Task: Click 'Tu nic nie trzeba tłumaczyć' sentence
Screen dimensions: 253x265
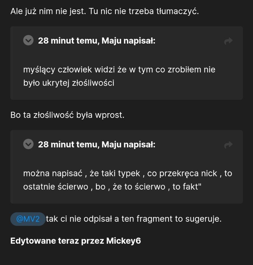Action: point(144,11)
